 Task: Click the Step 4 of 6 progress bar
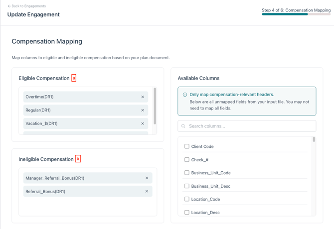tap(296, 14)
